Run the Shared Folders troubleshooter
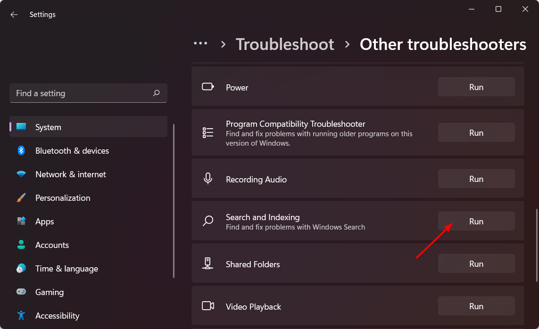The image size is (539, 329). [x=476, y=263]
